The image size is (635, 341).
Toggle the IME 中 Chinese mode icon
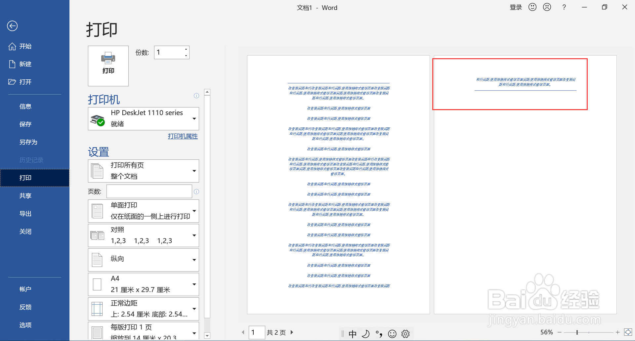click(353, 334)
